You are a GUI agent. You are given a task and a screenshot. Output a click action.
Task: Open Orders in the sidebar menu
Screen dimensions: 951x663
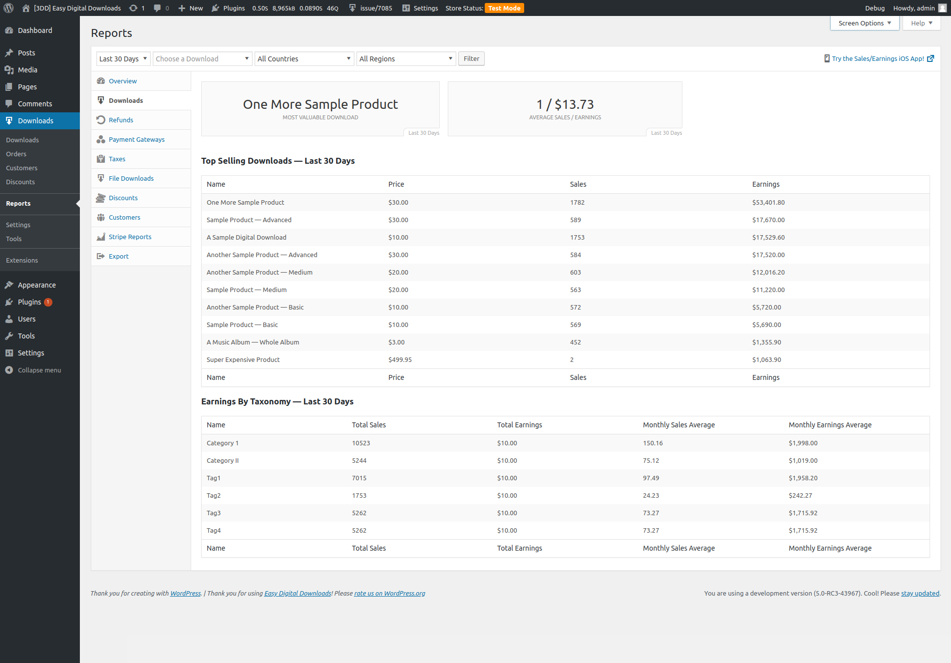(16, 154)
